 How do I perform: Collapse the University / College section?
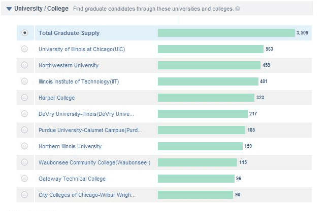(x=9, y=9)
